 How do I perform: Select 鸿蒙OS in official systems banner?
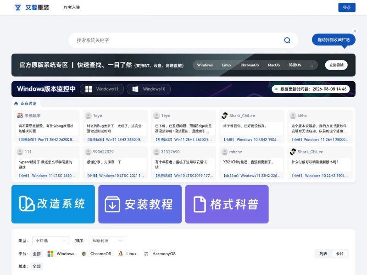tap(295, 65)
